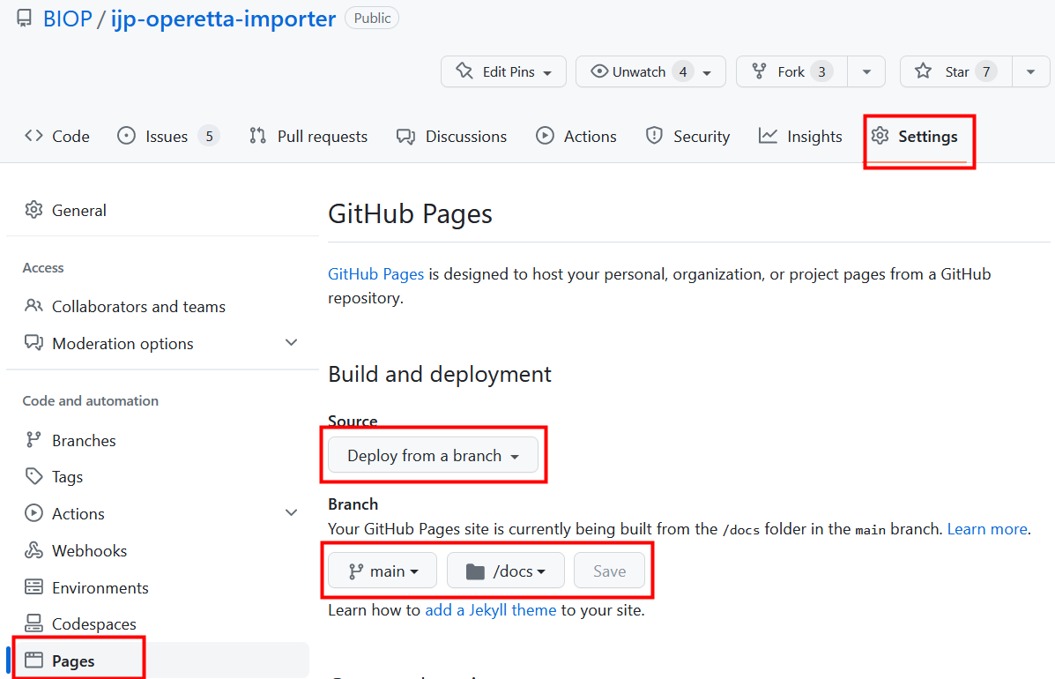1055x679 pixels.
Task: Expand the Moderation options chevron
Action: coord(292,342)
